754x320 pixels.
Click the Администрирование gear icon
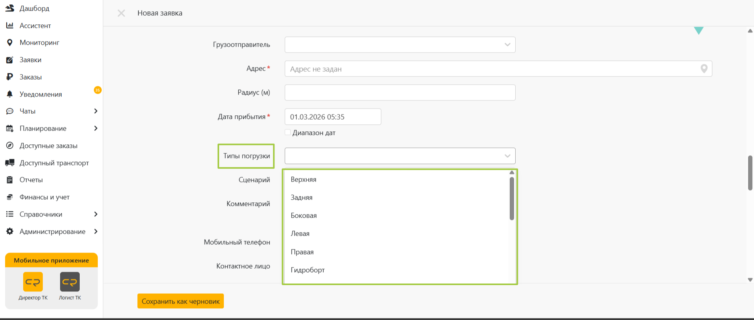click(x=10, y=231)
